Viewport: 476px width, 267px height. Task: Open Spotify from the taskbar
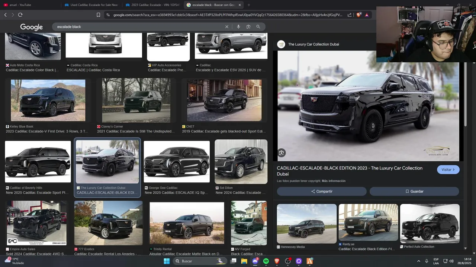click(266, 261)
